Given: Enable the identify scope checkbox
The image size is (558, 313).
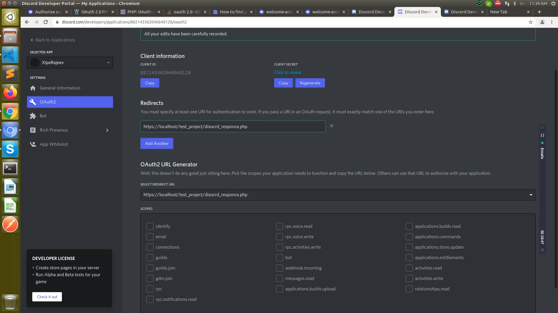Looking at the screenshot, I should (x=150, y=226).
